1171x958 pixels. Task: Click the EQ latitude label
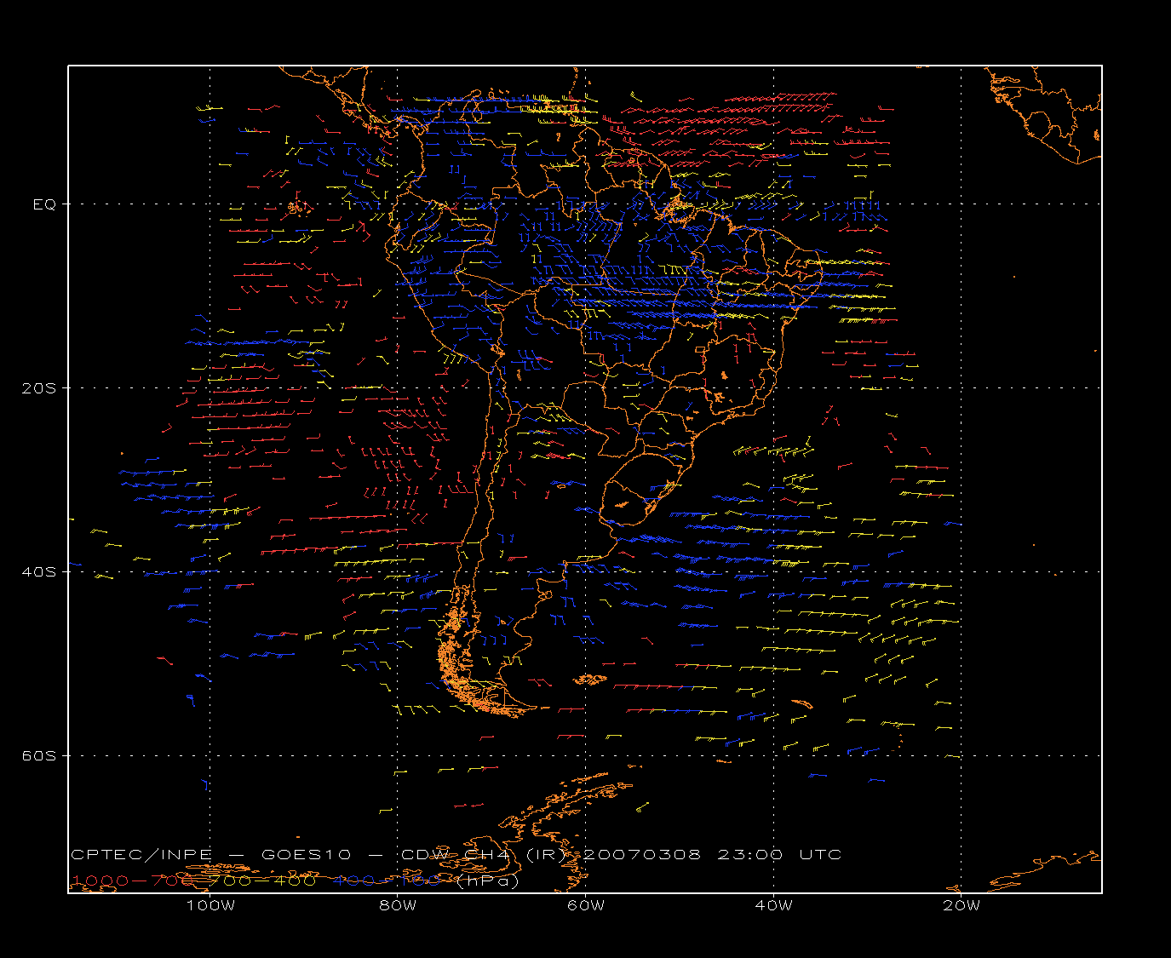tap(44, 204)
